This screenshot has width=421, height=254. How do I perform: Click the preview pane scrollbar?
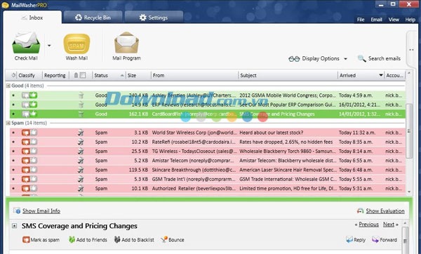(x=405, y=240)
